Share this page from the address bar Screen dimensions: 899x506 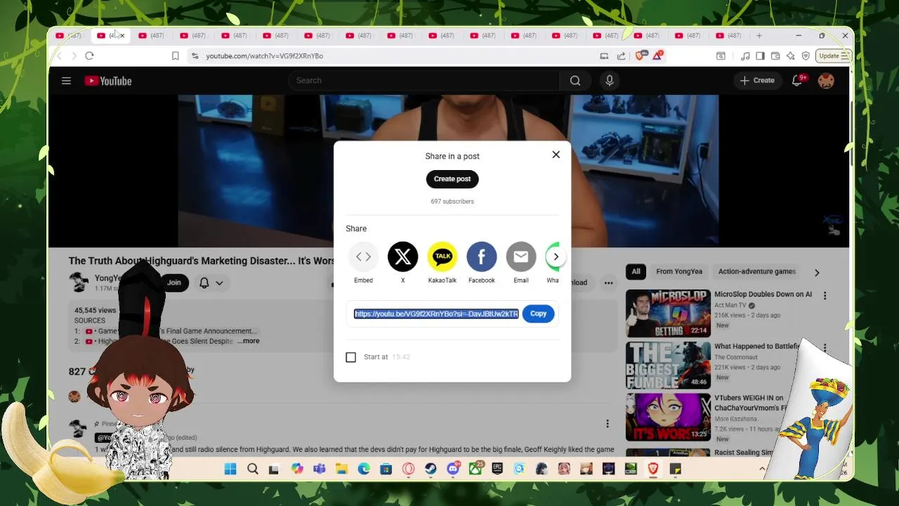(622, 56)
